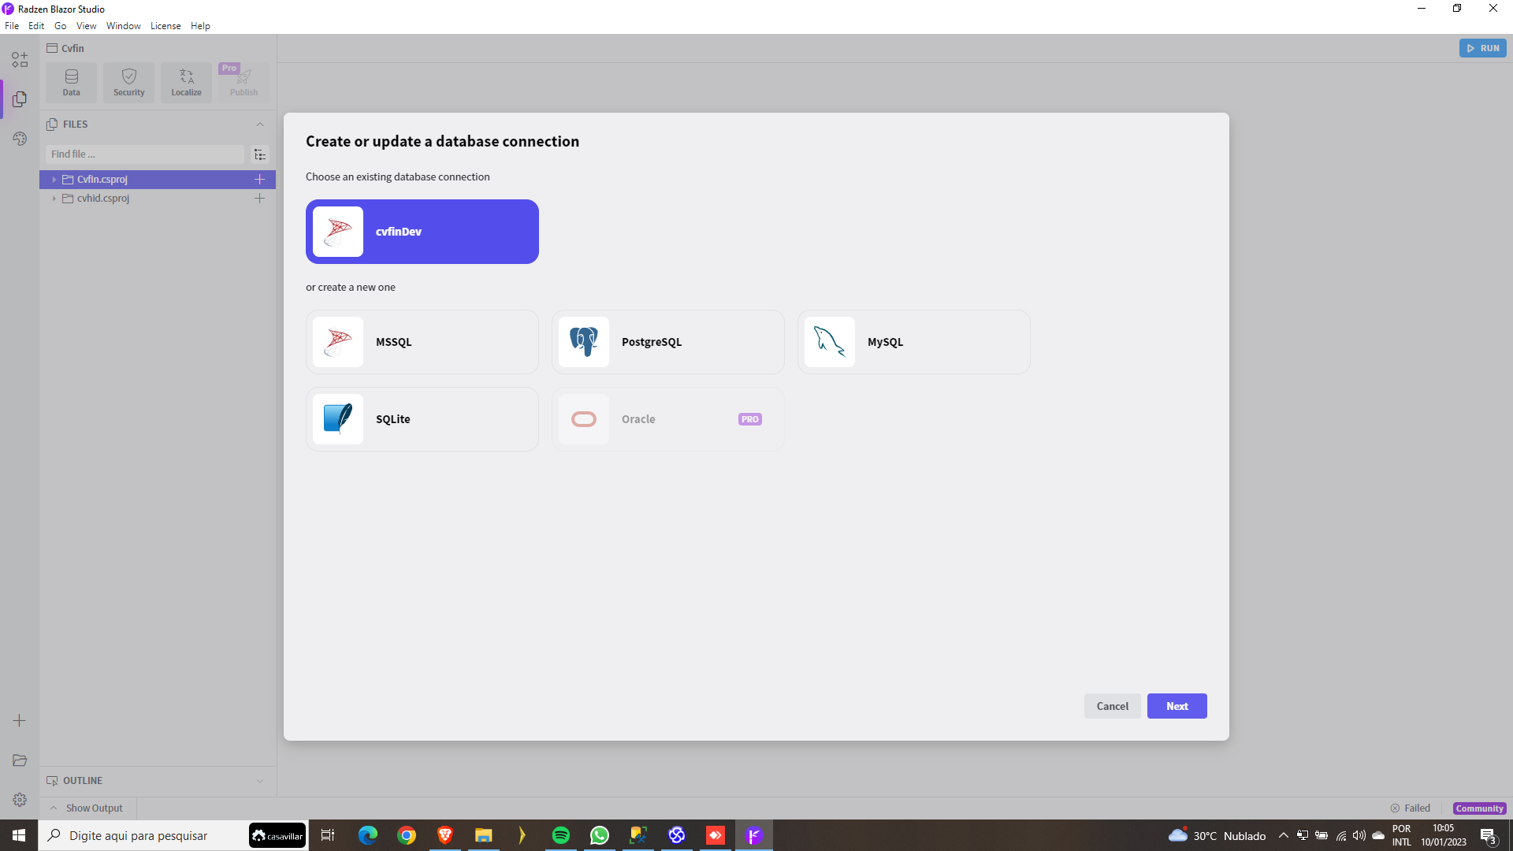Open the Security tool

click(x=129, y=83)
